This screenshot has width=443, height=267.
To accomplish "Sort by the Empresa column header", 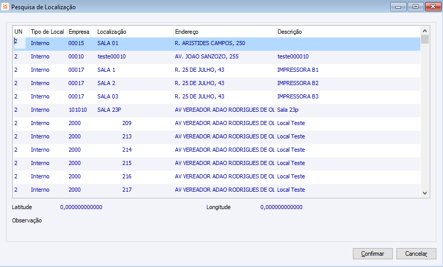I will [81, 32].
